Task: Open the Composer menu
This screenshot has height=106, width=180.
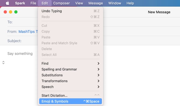Action: click(61, 3)
